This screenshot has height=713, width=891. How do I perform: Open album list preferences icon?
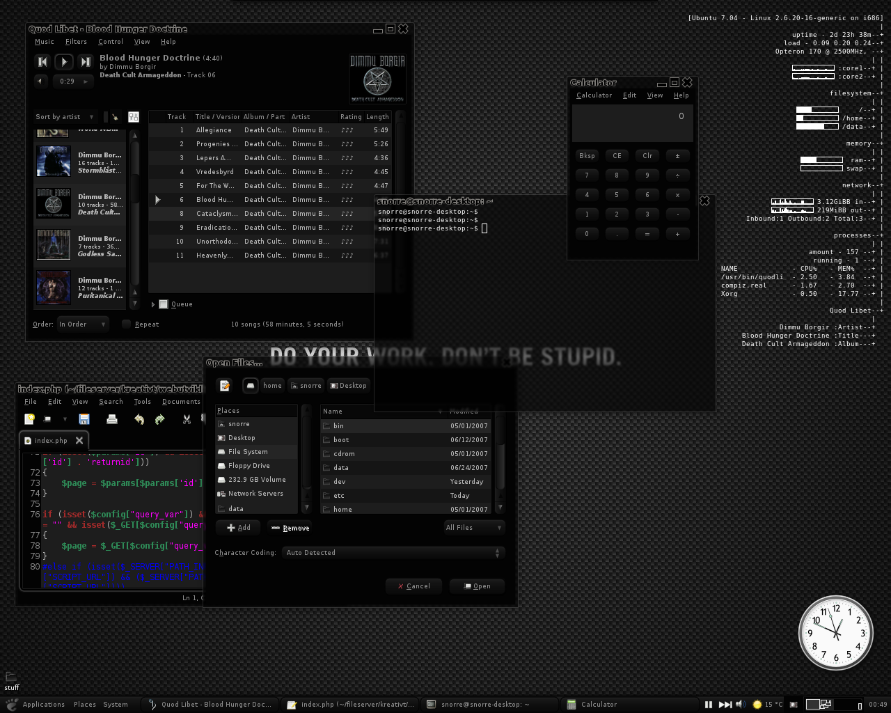click(x=134, y=117)
